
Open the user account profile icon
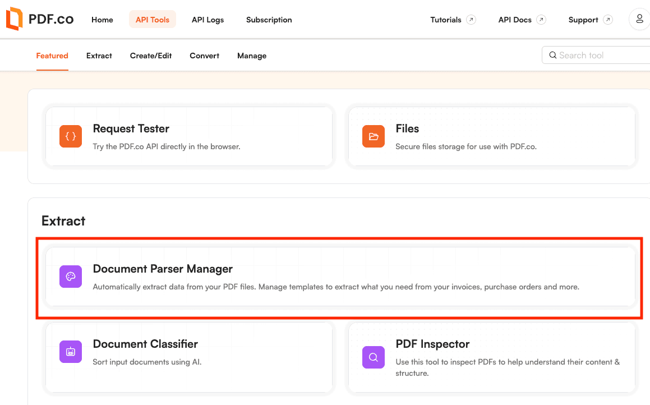coord(639,19)
